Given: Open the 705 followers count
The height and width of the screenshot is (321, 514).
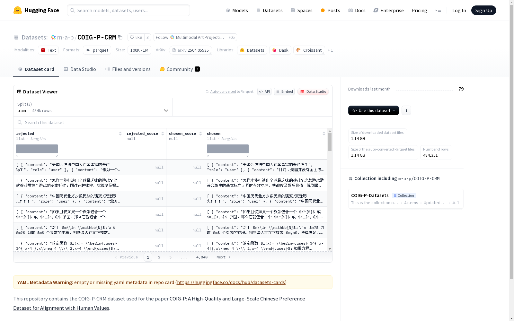Looking at the screenshot, I should 231,37.
